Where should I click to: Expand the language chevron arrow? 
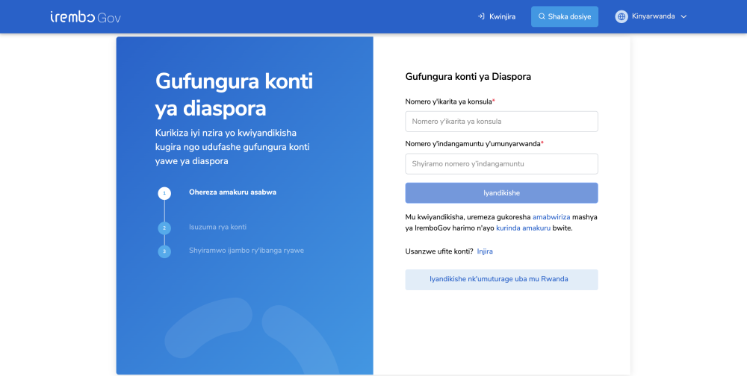(x=684, y=16)
